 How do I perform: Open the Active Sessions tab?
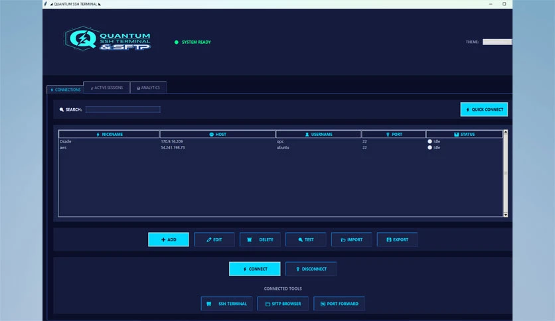point(107,88)
